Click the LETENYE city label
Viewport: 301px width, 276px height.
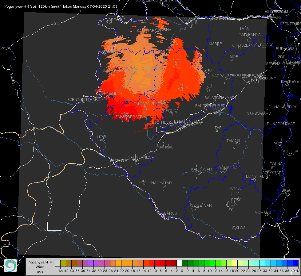pos(118,161)
